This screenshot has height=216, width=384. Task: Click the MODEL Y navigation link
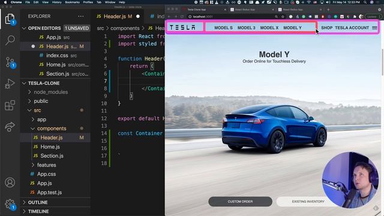coord(292,28)
